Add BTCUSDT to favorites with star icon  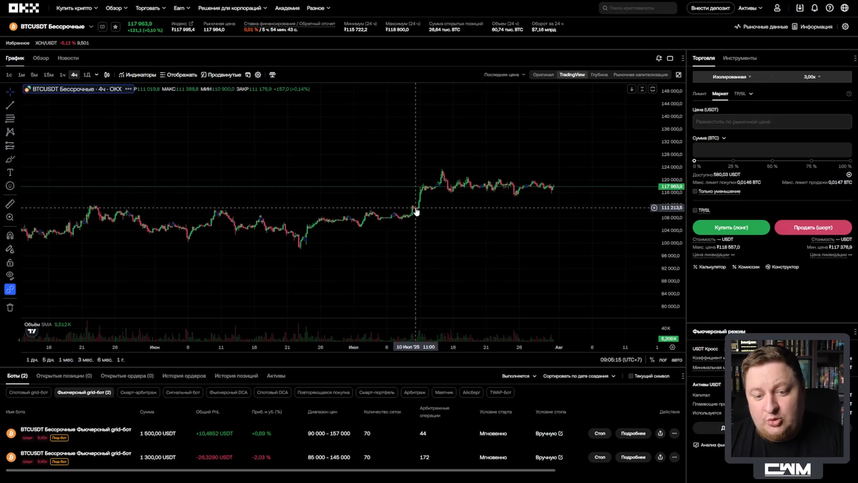click(116, 26)
